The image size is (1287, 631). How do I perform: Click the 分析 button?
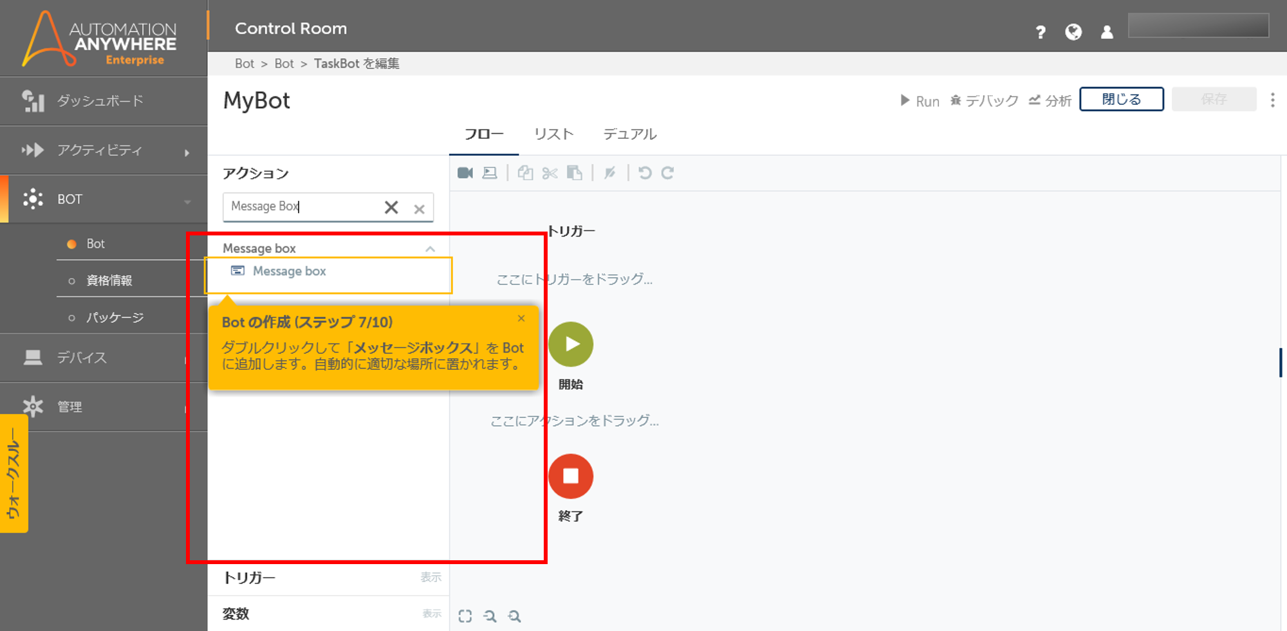[x=1050, y=101]
